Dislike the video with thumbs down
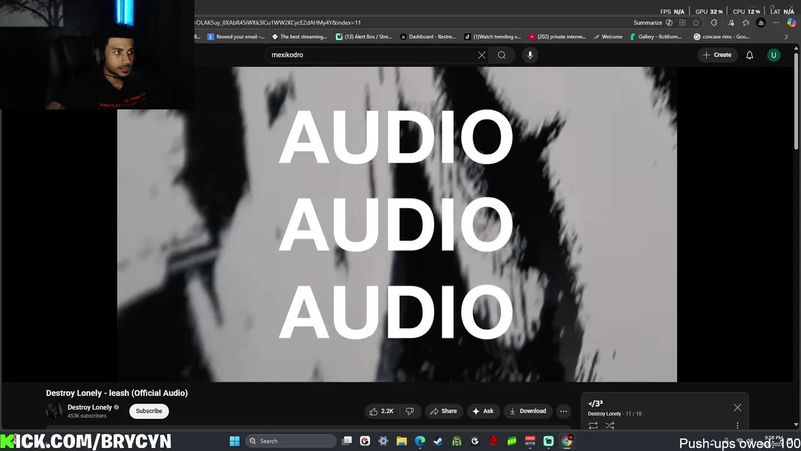Viewport: 801px width, 451px height. [410, 411]
